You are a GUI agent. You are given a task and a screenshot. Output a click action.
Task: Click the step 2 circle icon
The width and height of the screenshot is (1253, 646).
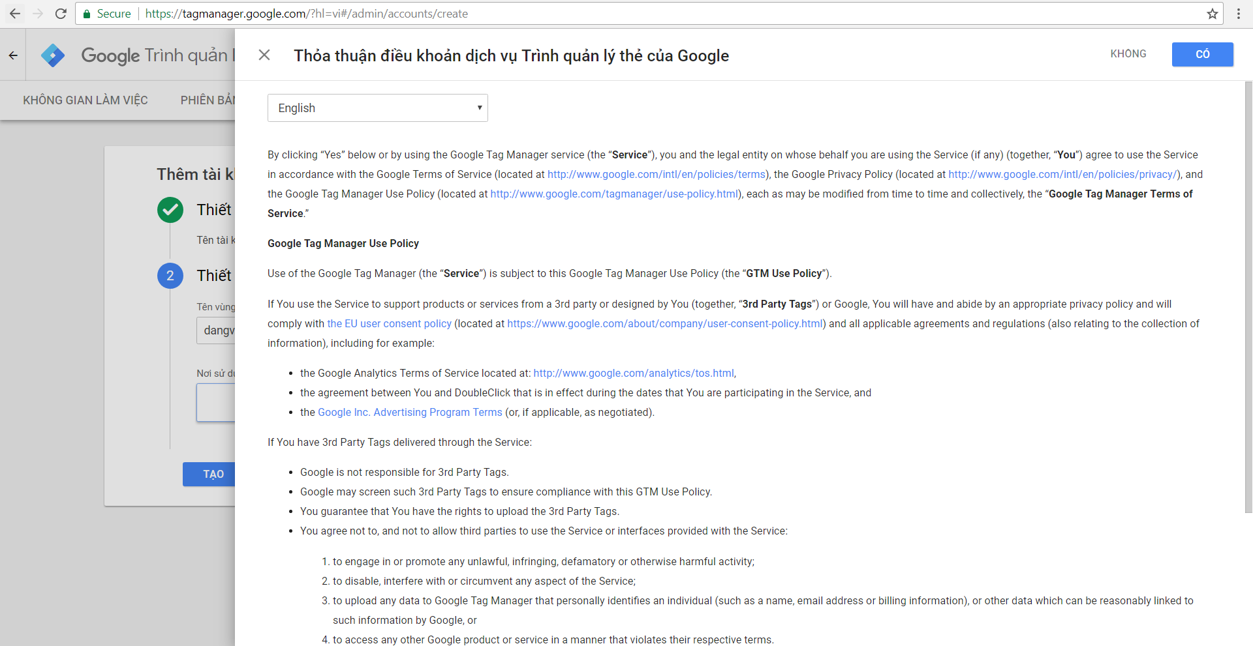point(170,276)
